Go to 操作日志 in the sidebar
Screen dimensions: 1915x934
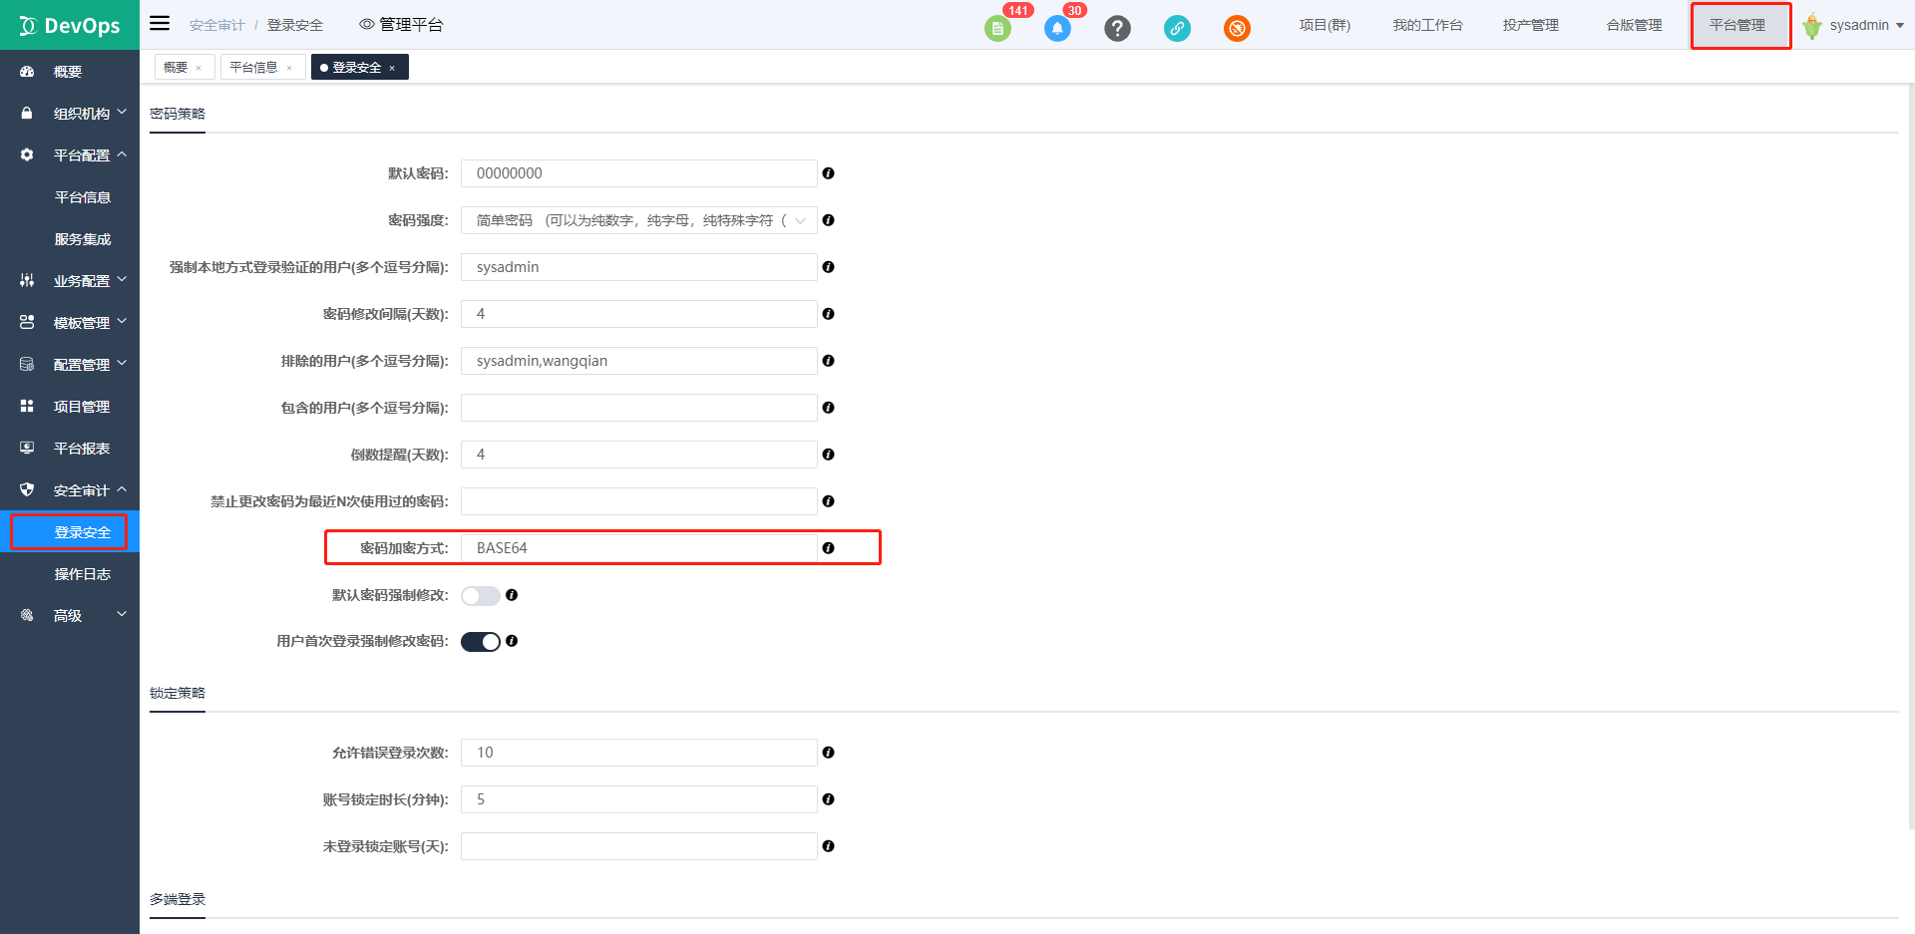83,574
